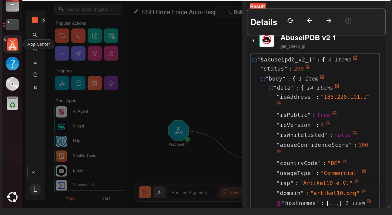The height and width of the screenshot is (215, 392).
Task: Copy the countryCode value DE
Action: [x=345, y=161]
